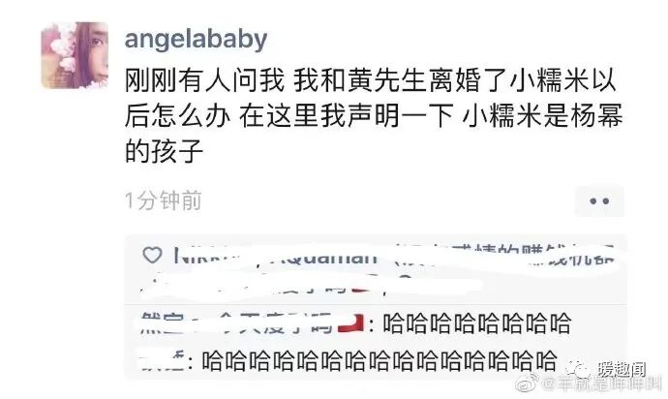Click the red emoji after first commenter's name
The image size is (668, 399).
coord(350,323)
